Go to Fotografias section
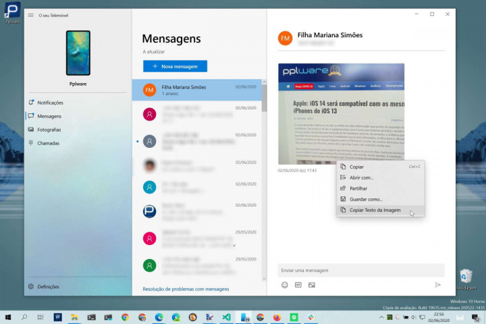The height and width of the screenshot is (324, 486). [49, 130]
